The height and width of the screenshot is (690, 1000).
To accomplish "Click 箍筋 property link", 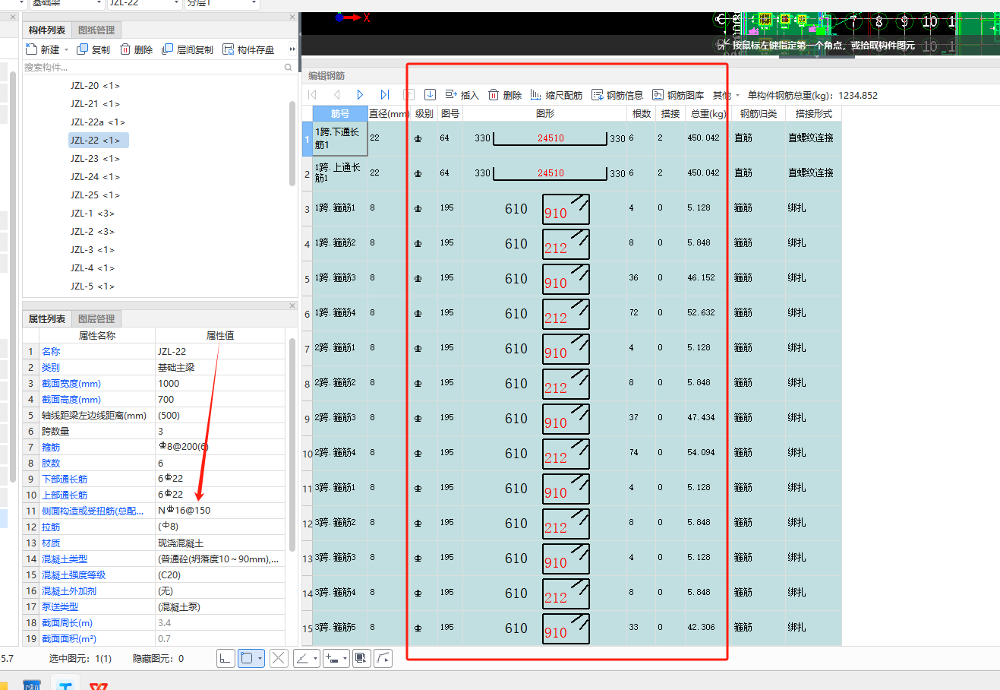I will (x=51, y=448).
